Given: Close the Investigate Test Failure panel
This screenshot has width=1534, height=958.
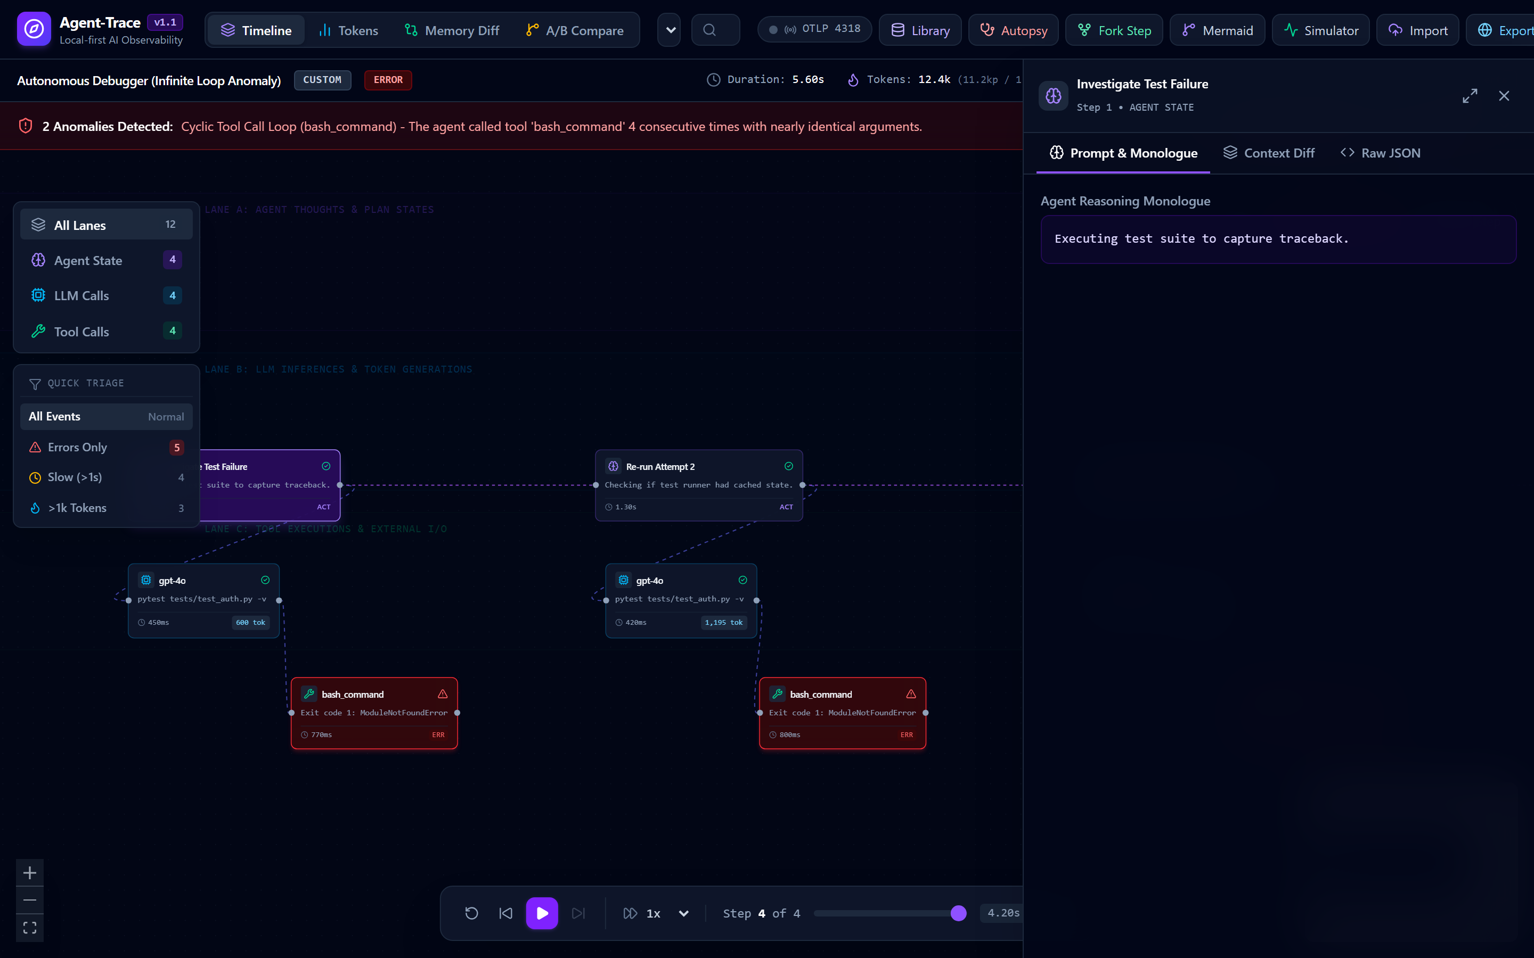Looking at the screenshot, I should tap(1504, 96).
